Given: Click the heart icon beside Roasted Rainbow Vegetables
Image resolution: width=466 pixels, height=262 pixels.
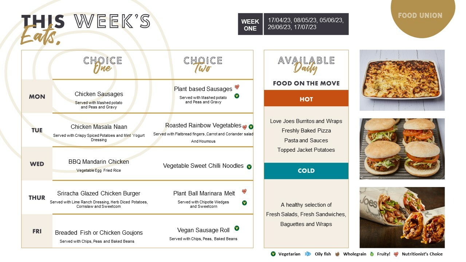Looking at the screenshot, I should point(245,127).
